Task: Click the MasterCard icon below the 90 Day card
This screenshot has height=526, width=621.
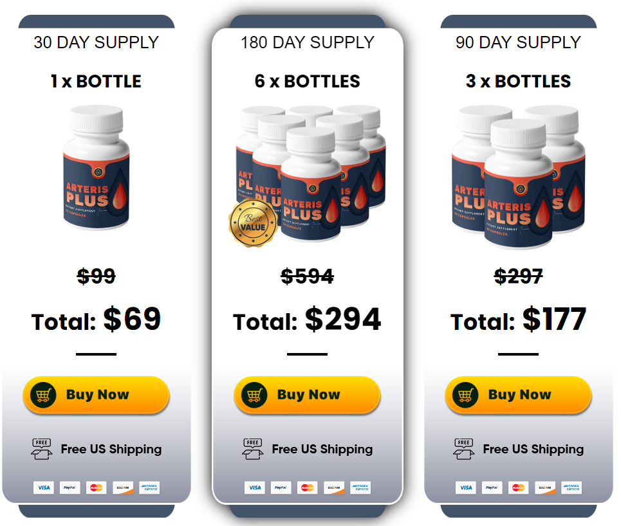Action: 518,487
